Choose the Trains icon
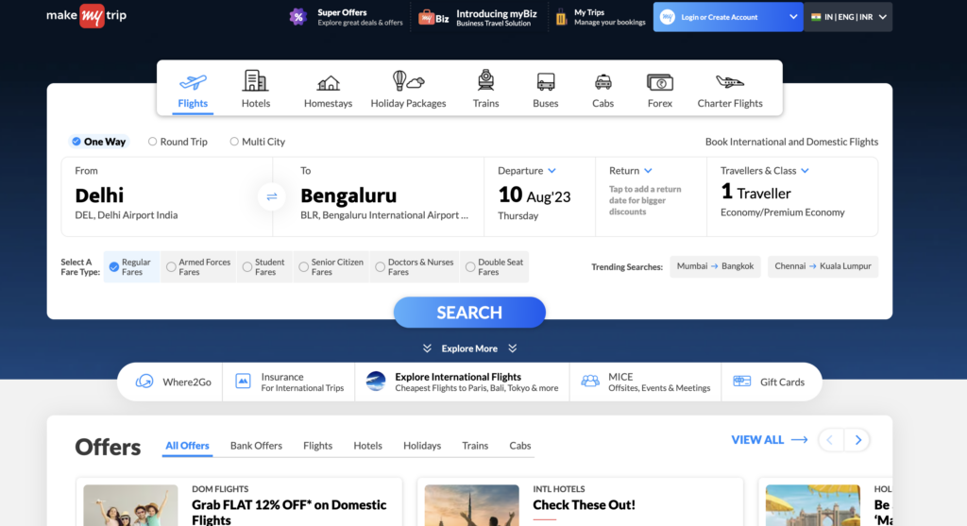The height and width of the screenshot is (526, 967). pyautogui.click(x=485, y=81)
